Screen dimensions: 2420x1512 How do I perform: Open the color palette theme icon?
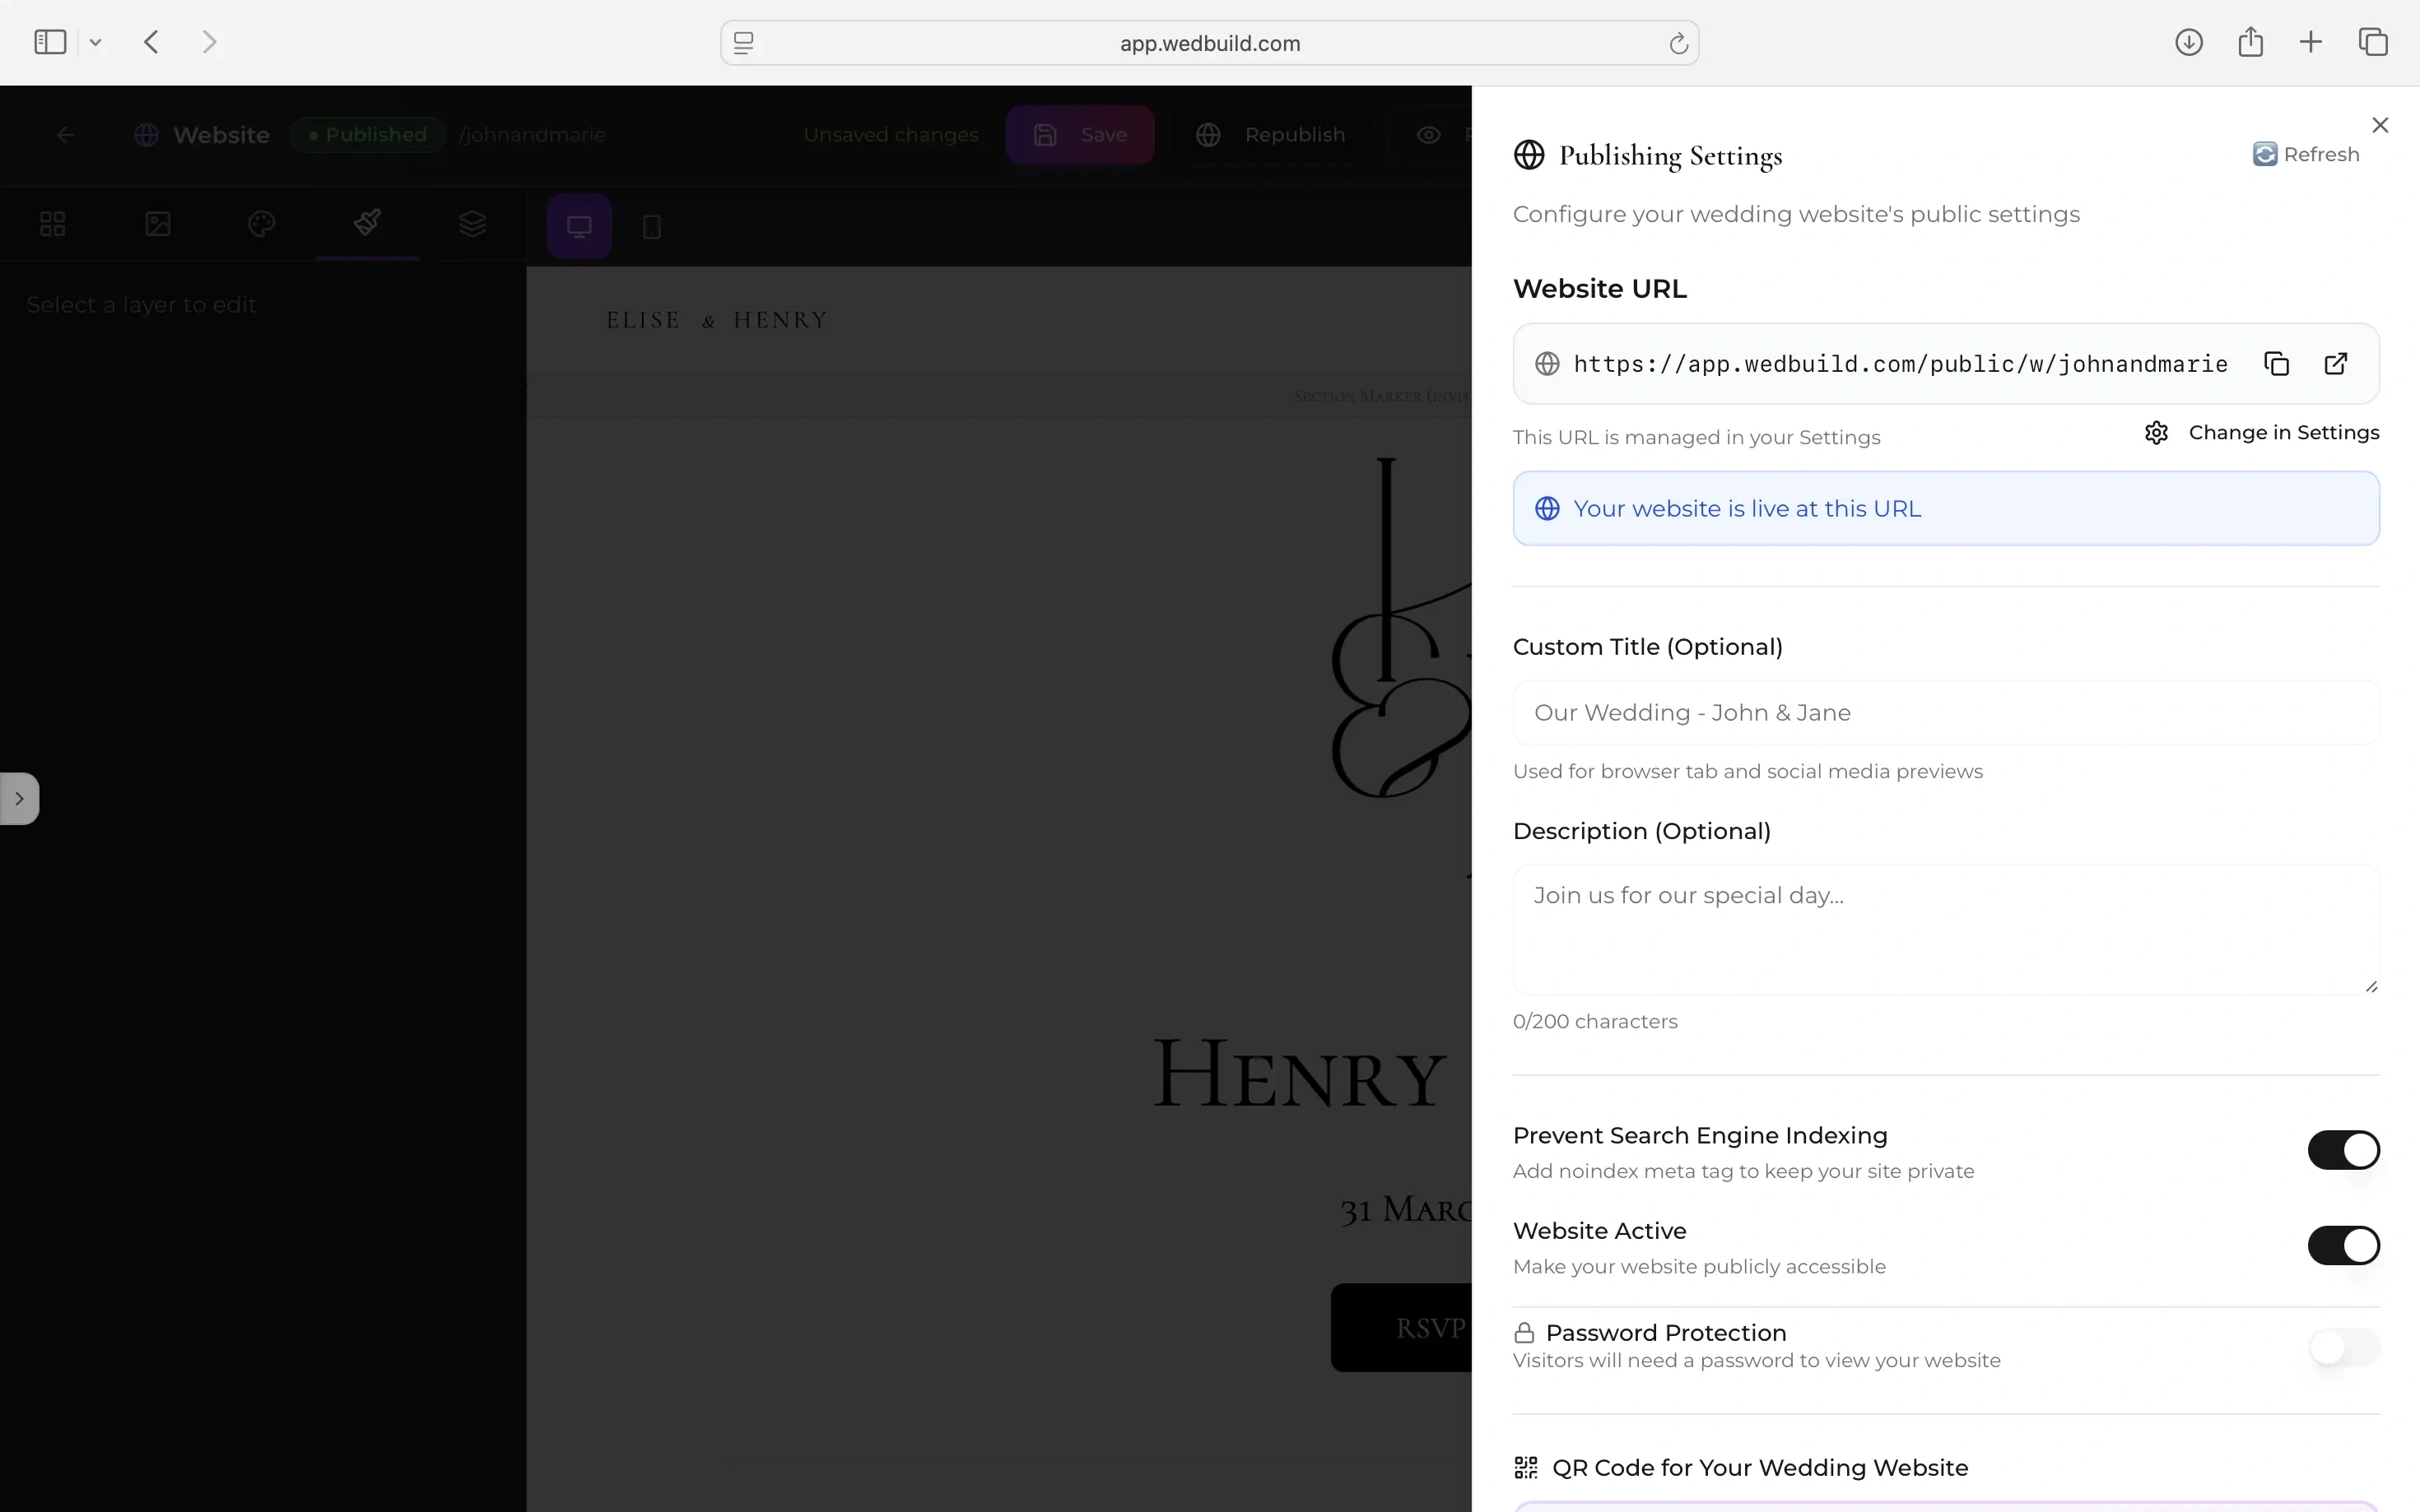pos(261,224)
